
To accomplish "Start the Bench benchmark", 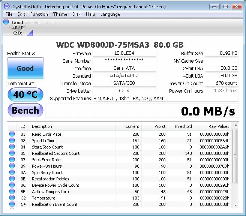I will pyautogui.click(x=25, y=110).
